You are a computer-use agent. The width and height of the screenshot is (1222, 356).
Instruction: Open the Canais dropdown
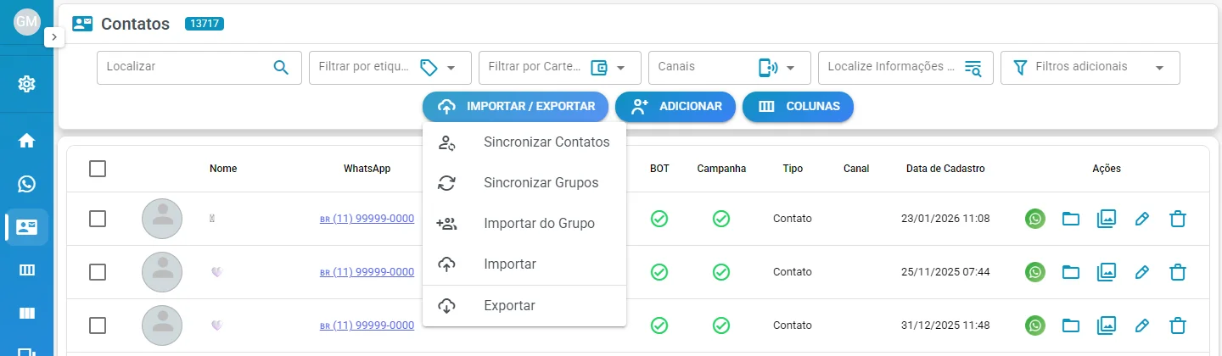point(730,68)
